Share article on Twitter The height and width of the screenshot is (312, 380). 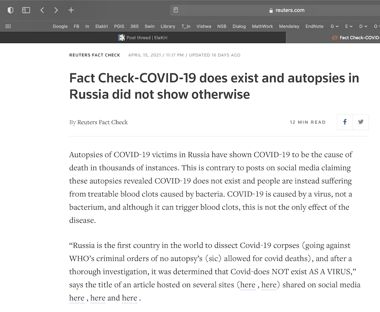click(361, 122)
